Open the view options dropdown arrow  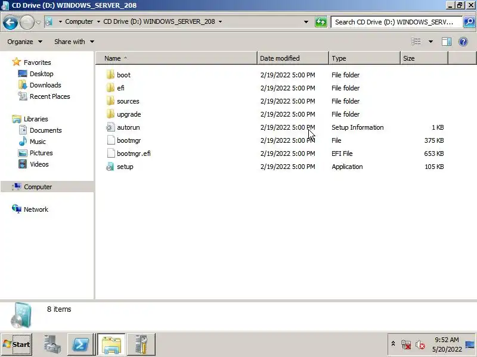tap(430, 42)
